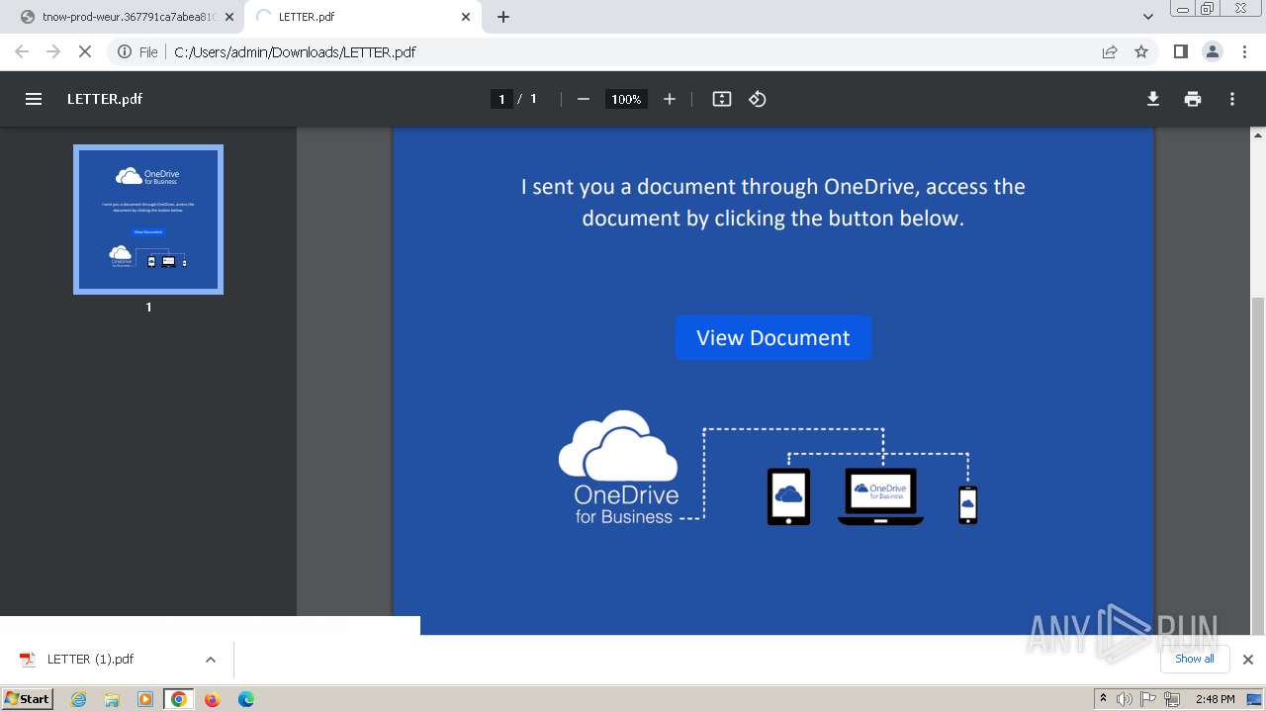This screenshot has width=1266, height=712.
Task: Open the Chrome profile avatar
Action: pyautogui.click(x=1213, y=51)
